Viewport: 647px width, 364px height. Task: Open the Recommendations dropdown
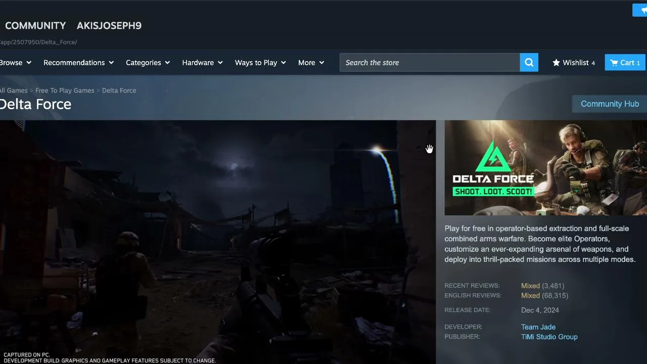[x=79, y=63]
